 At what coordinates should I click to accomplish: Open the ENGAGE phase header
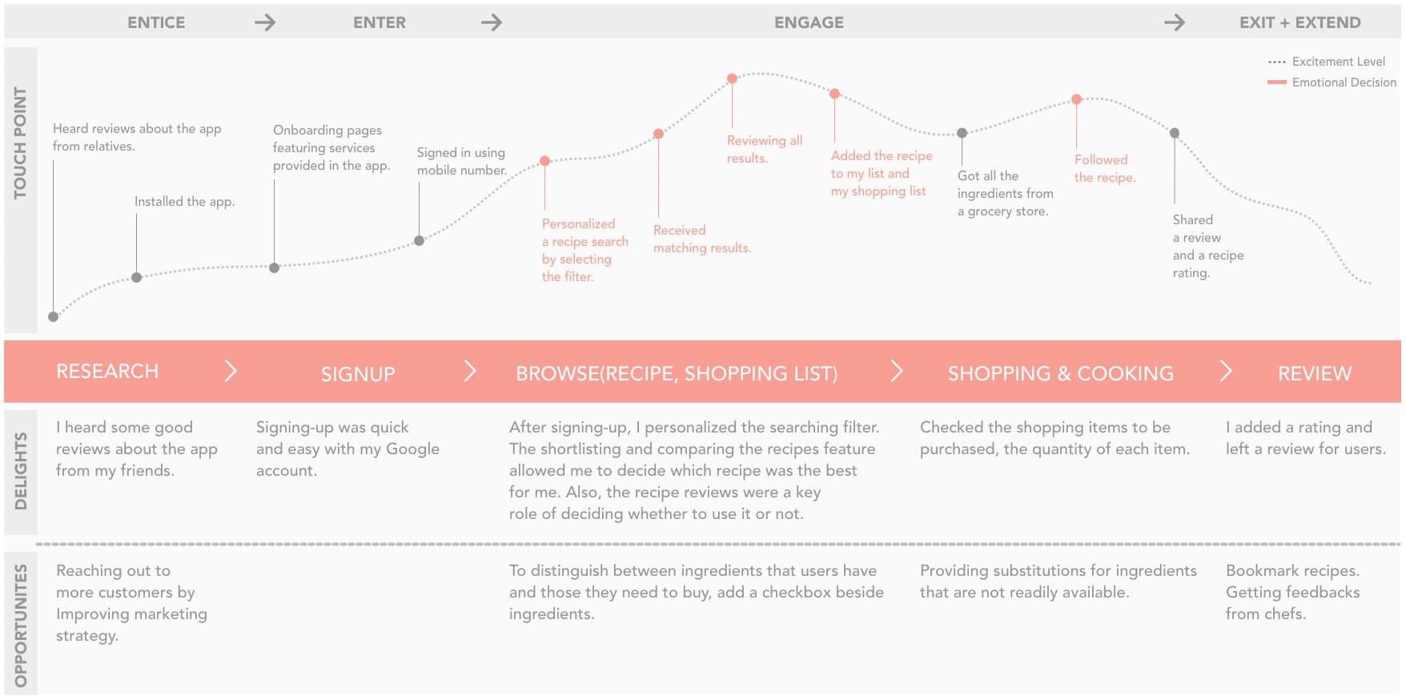click(x=809, y=22)
